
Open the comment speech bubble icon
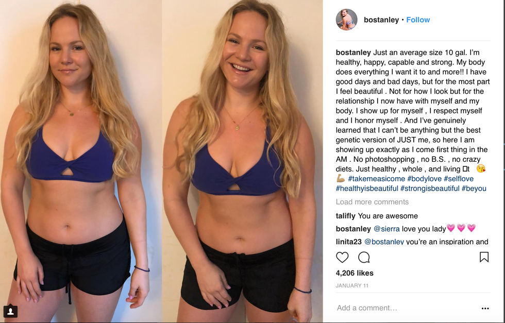point(364,257)
